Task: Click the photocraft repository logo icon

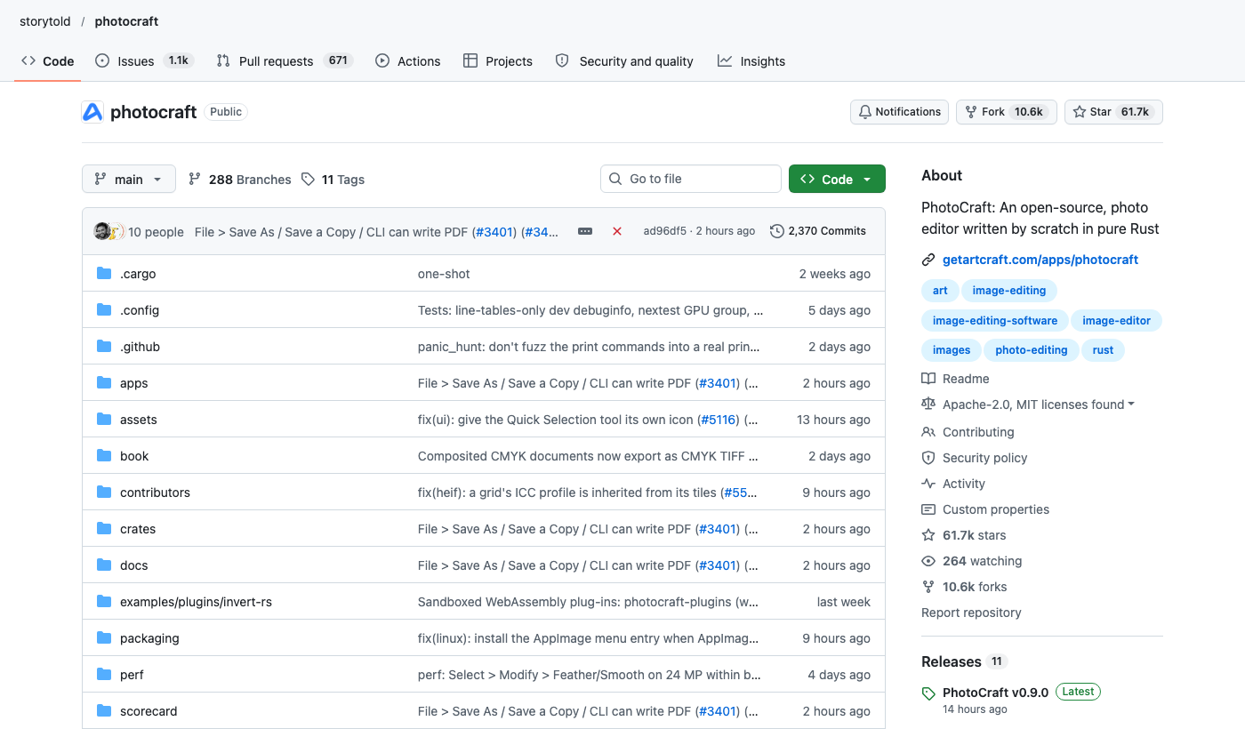Action: click(92, 112)
